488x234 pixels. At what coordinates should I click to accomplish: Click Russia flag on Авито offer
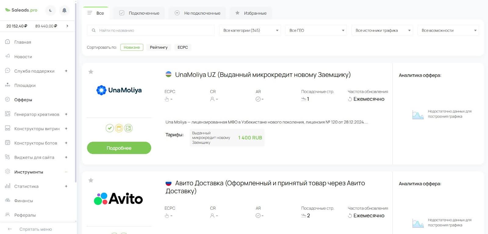[168, 183]
